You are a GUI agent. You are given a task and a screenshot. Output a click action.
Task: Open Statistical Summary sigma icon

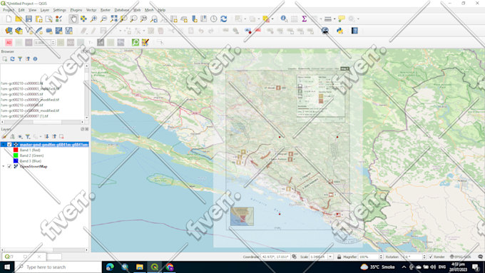[x=304, y=19]
